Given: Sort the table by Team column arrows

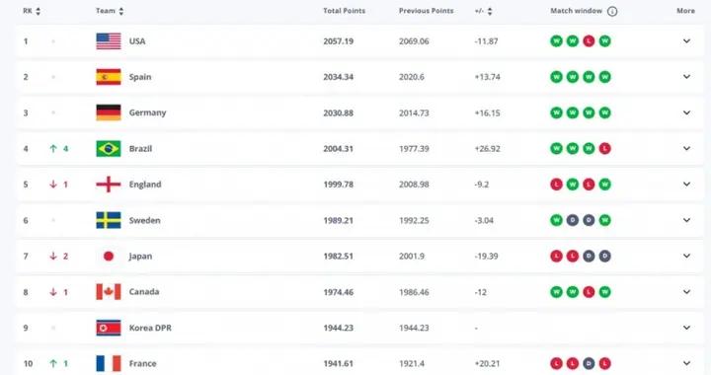Looking at the screenshot, I should [121, 11].
